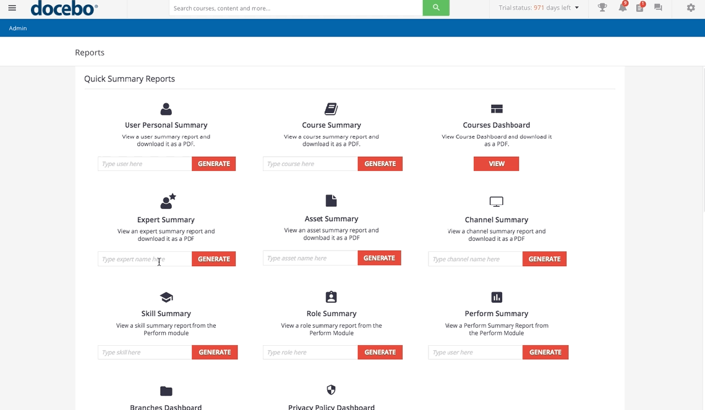The height and width of the screenshot is (410, 705).
Task: Select the Skill Summary graduation cap icon
Action: (166, 296)
